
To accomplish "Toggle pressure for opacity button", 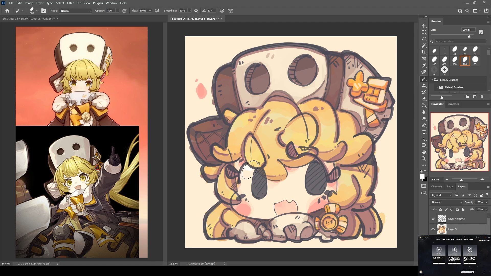I will (125, 11).
